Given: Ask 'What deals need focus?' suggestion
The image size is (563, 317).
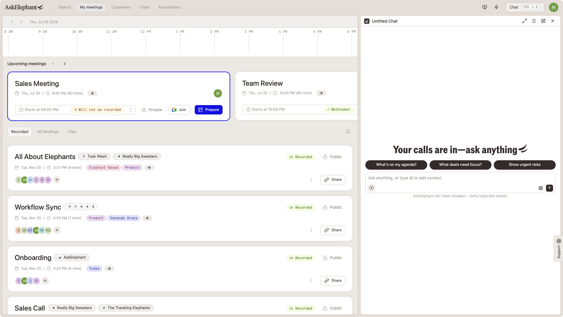Looking at the screenshot, I should [x=460, y=165].
